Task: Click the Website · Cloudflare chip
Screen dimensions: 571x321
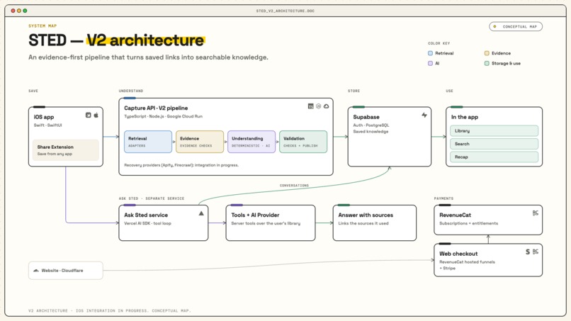Action: [x=66, y=271]
